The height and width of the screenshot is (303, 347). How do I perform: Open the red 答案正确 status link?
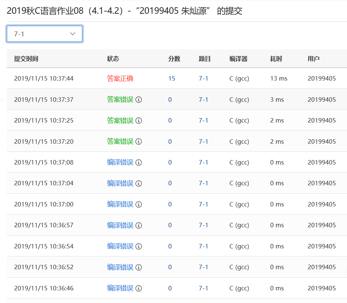pyautogui.click(x=120, y=78)
